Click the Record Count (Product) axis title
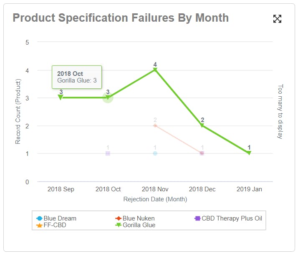Viewport: 298px width, 253px height. pyautogui.click(x=18, y=112)
